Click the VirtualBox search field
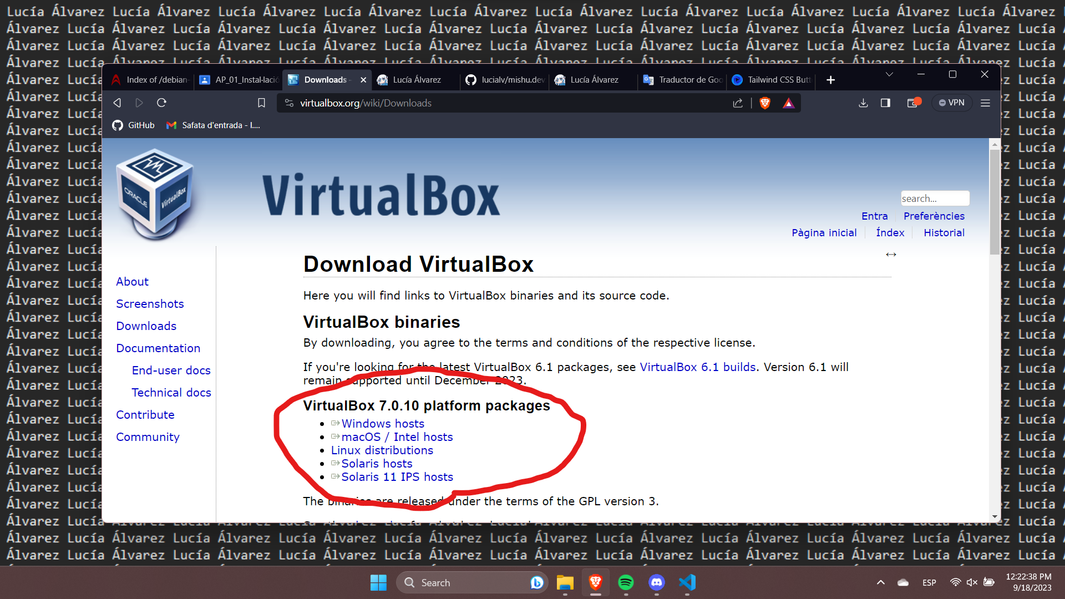This screenshot has height=599, width=1065. 935,198
